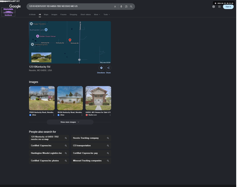
Task: Open options menu for first Zillow image
Action: tap(54, 115)
